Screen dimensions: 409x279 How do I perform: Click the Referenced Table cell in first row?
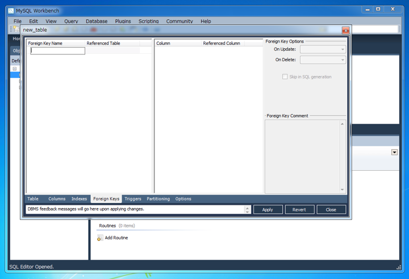(112, 50)
